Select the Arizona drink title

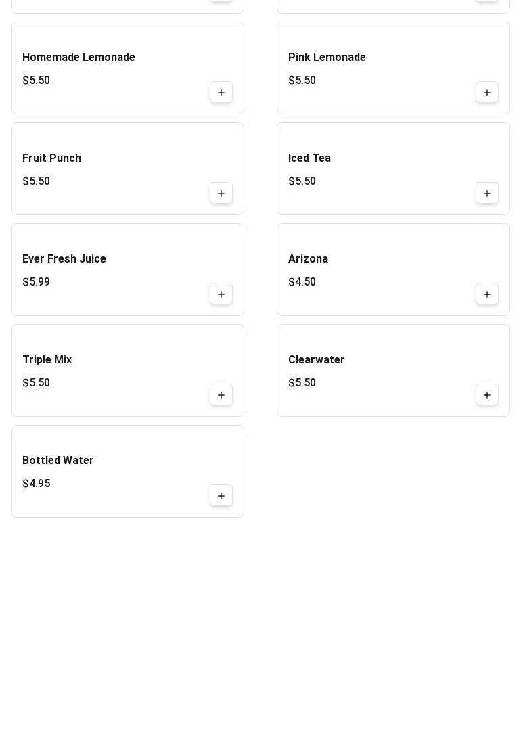308,259
